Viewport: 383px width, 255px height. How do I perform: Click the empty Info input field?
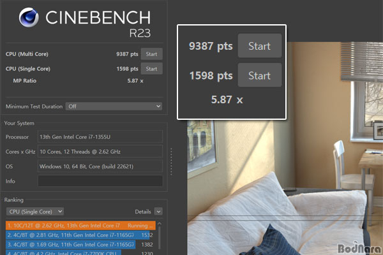point(100,181)
